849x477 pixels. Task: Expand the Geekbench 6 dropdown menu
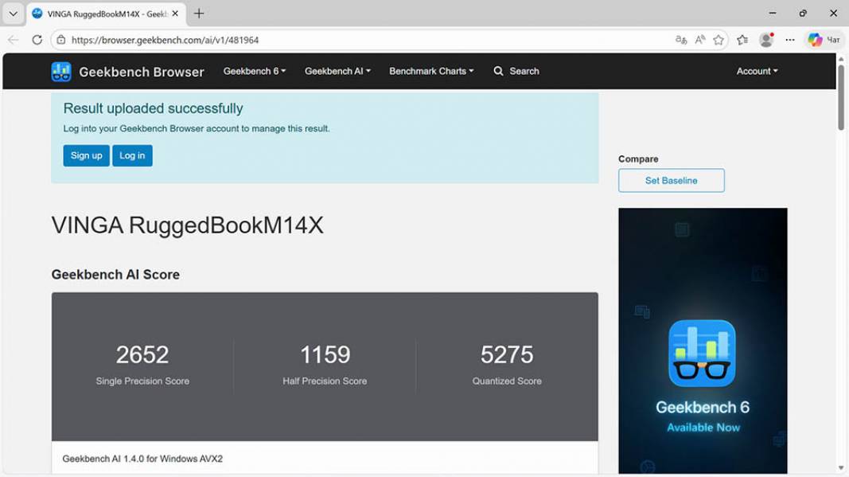pos(255,71)
